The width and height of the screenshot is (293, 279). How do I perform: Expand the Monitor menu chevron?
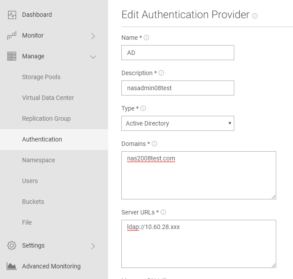click(x=93, y=36)
